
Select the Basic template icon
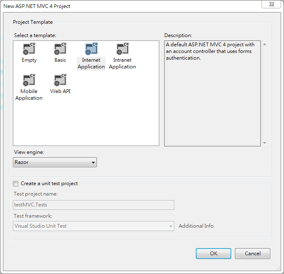tap(60, 48)
